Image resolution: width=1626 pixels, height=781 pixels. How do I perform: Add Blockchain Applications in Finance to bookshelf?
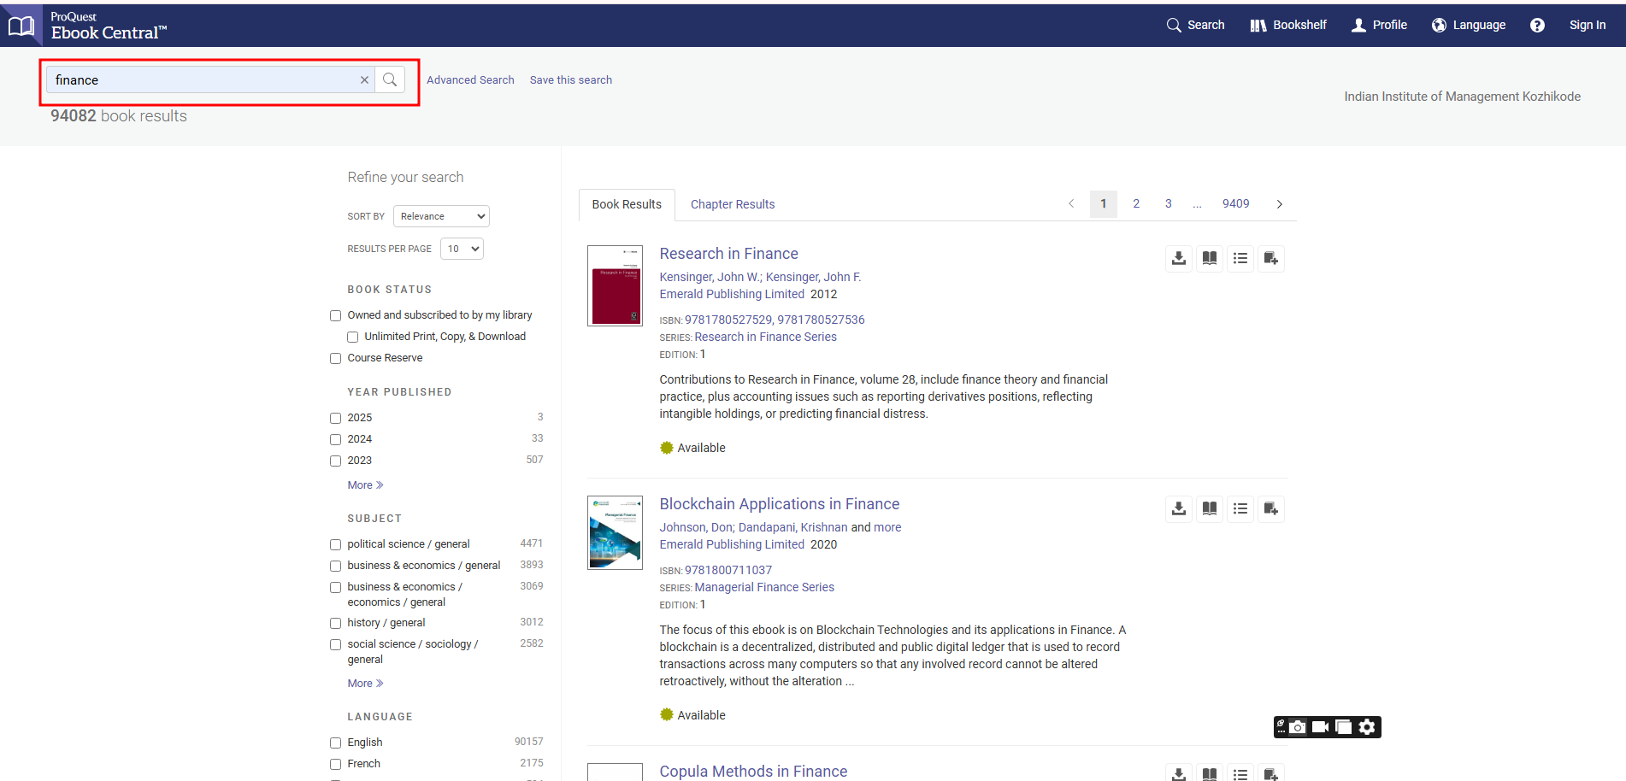tap(1270, 508)
